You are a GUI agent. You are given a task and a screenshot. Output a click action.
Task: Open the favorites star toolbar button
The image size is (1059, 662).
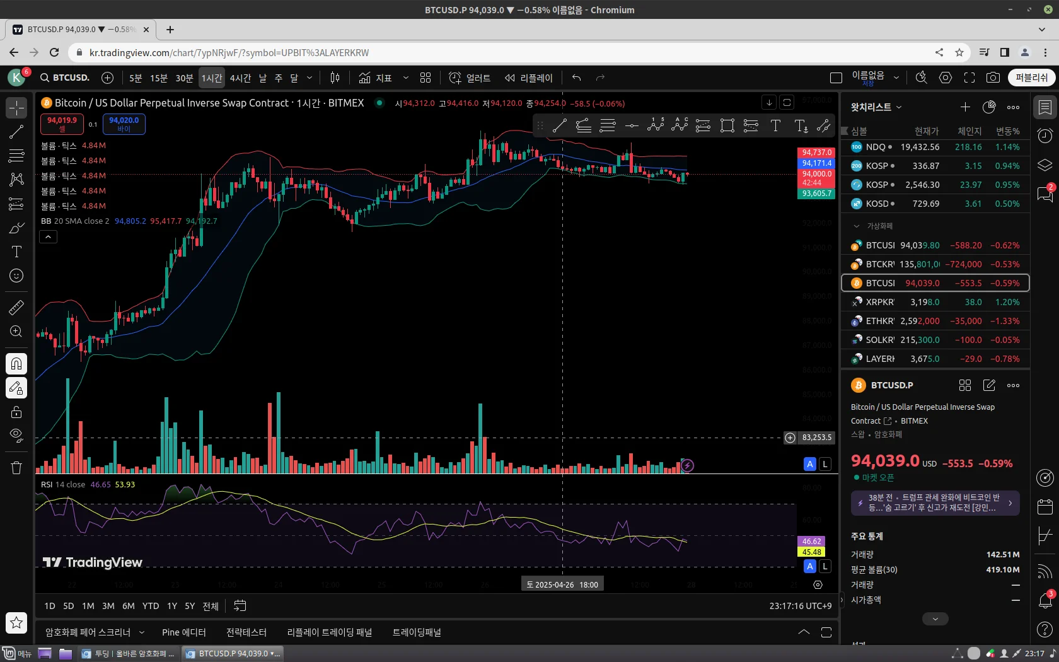[16, 623]
